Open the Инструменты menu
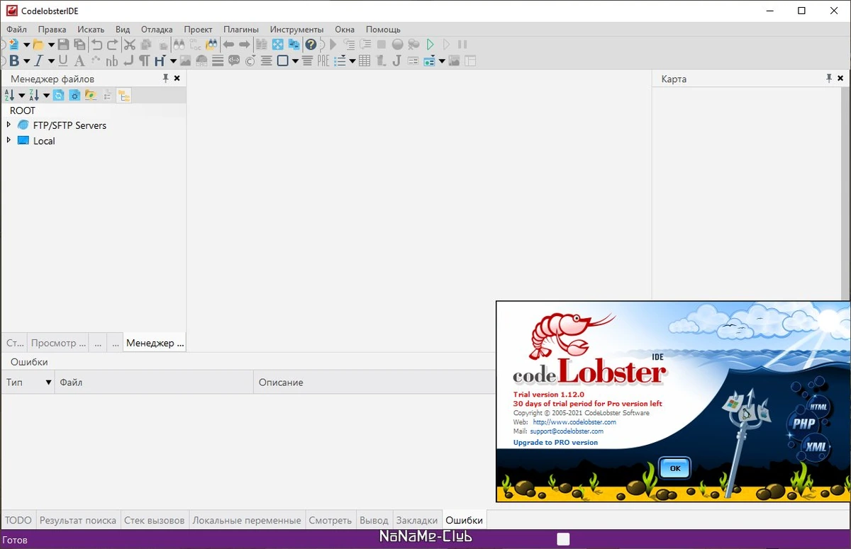 (x=296, y=29)
